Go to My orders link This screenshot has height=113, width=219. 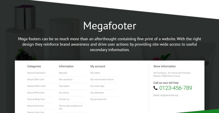coord(95,73)
